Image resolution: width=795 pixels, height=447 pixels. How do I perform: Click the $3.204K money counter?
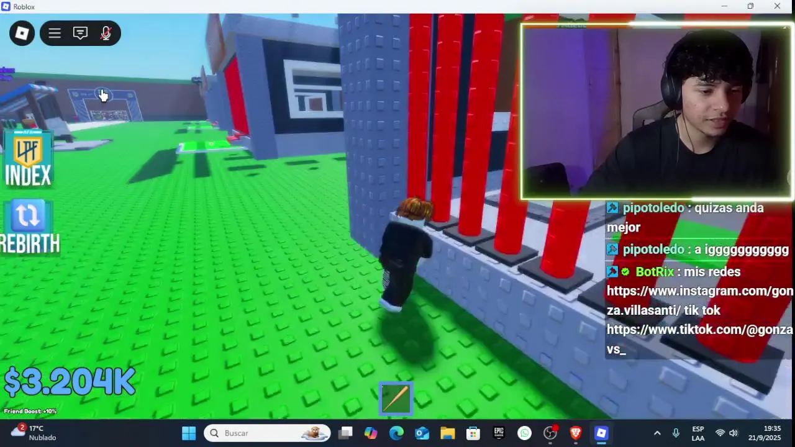[x=70, y=382]
